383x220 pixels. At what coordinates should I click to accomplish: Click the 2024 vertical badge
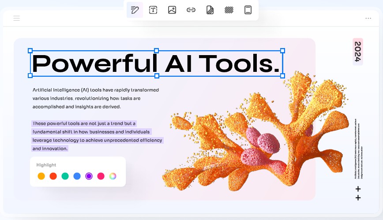pos(358,52)
